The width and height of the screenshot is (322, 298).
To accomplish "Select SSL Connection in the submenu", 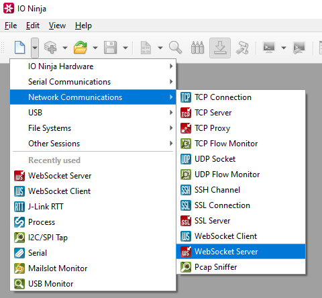I will (241, 205).
